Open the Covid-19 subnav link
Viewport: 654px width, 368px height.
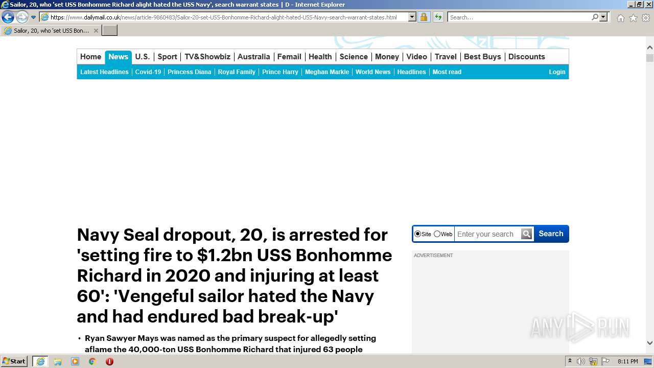point(148,72)
